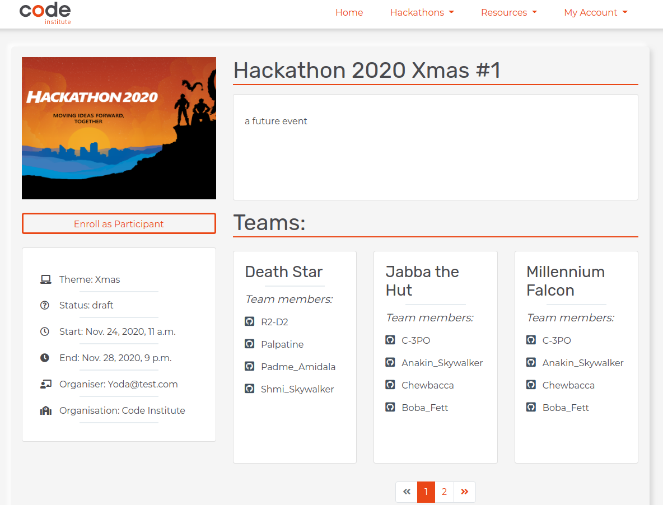Click the building icon beside Organisation: Code Institute
The image size is (663, 505).
click(x=46, y=410)
